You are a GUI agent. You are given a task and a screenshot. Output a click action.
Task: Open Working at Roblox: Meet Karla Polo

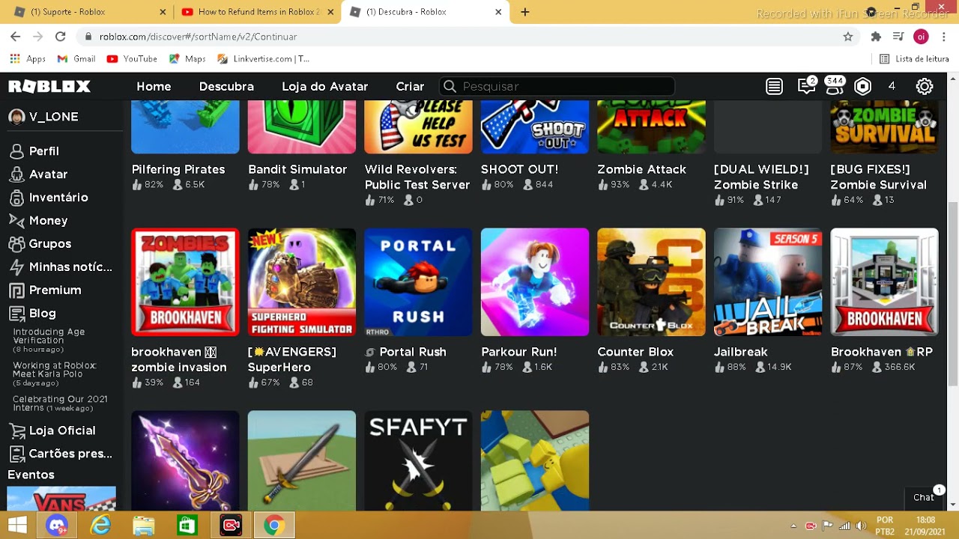pyautogui.click(x=55, y=374)
